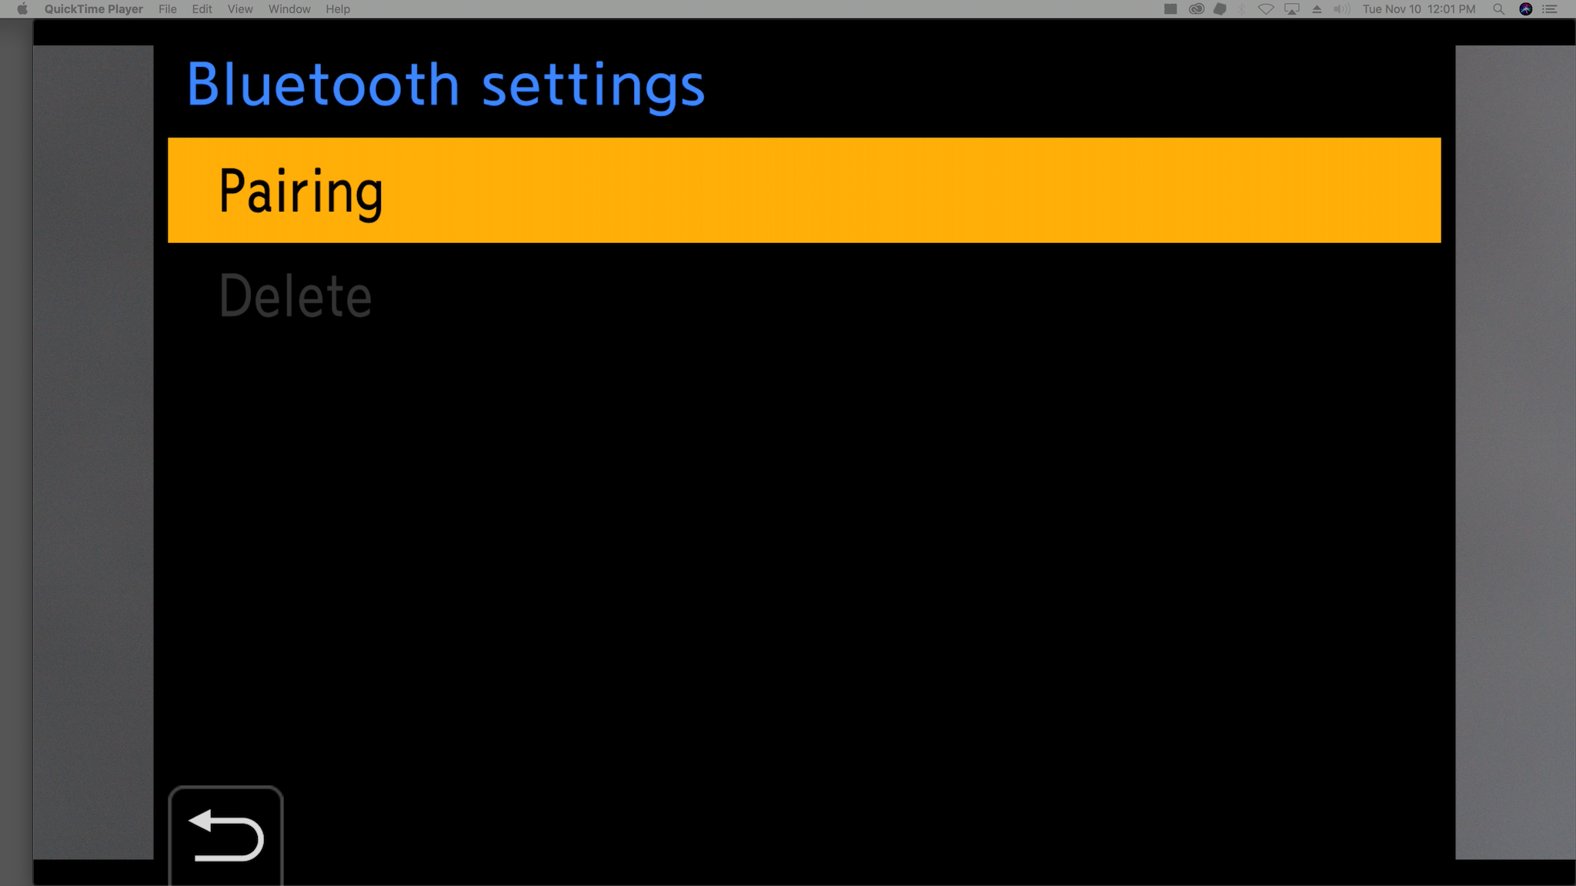
Task: Open the AirPlay display menu
Action: [x=1292, y=9]
